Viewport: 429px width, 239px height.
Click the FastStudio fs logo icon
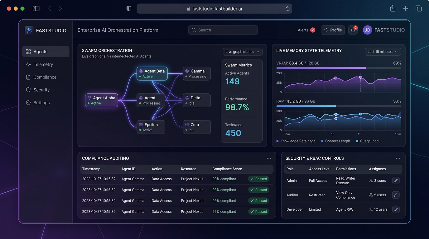(29, 30)
